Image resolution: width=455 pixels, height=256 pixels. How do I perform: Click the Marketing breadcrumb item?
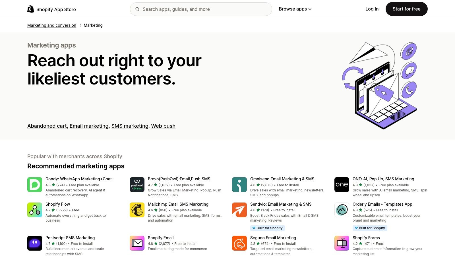(x=93, y=25)
